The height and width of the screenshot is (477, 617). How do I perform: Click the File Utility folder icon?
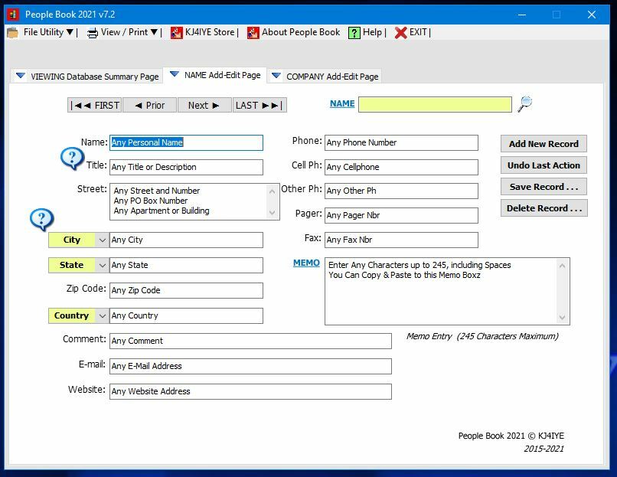coord(12,33)
